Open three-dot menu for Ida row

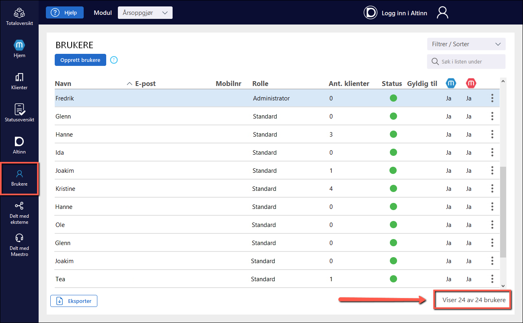pyautogui.click(x=492, y=152)
